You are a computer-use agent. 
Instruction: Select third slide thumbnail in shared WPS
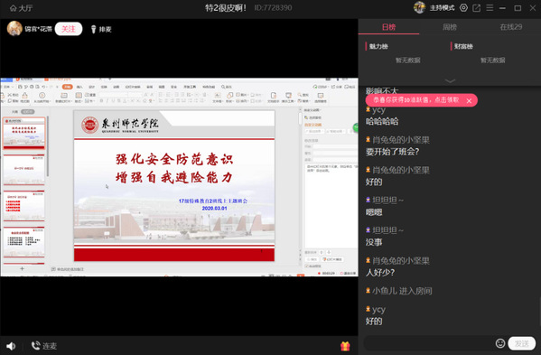(x=23, y=205)
